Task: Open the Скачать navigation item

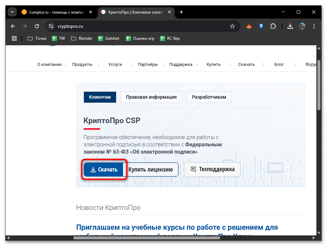Action: click(246, 65)
